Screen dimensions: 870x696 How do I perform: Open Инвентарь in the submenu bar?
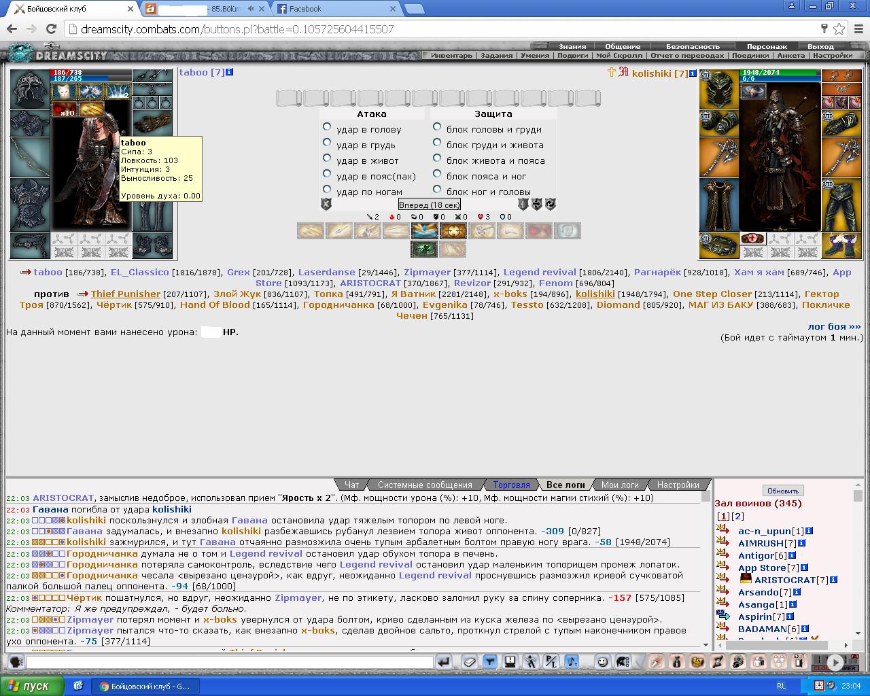[451, 56]
